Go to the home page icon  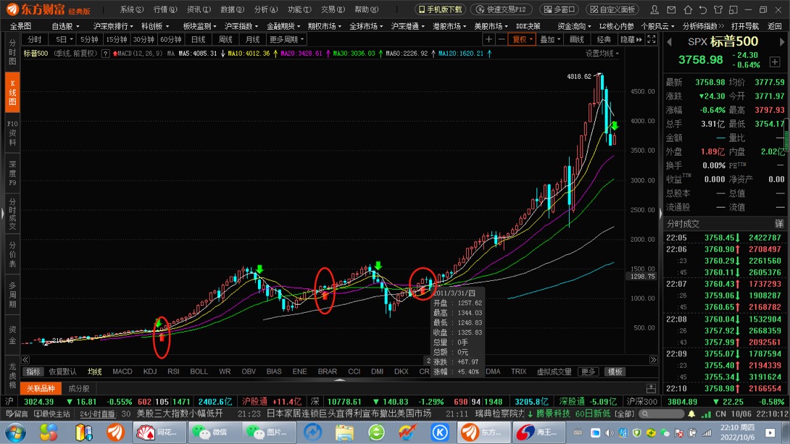tap(688, 9)
